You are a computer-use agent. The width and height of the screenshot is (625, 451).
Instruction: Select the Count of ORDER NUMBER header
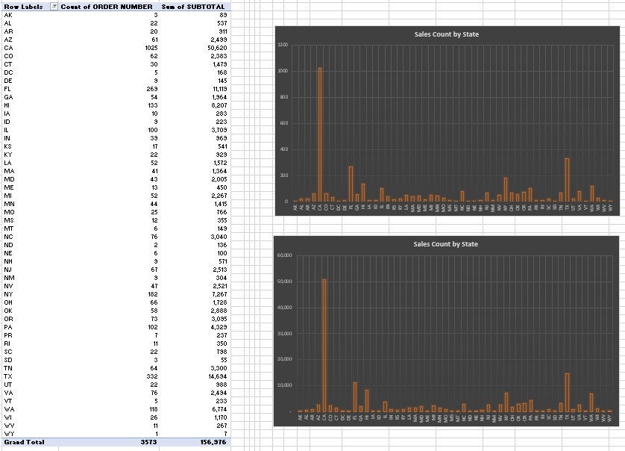107,7
